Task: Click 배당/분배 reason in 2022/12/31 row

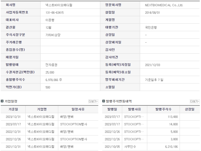Action: pyautogui.click(x=67, y=132)
